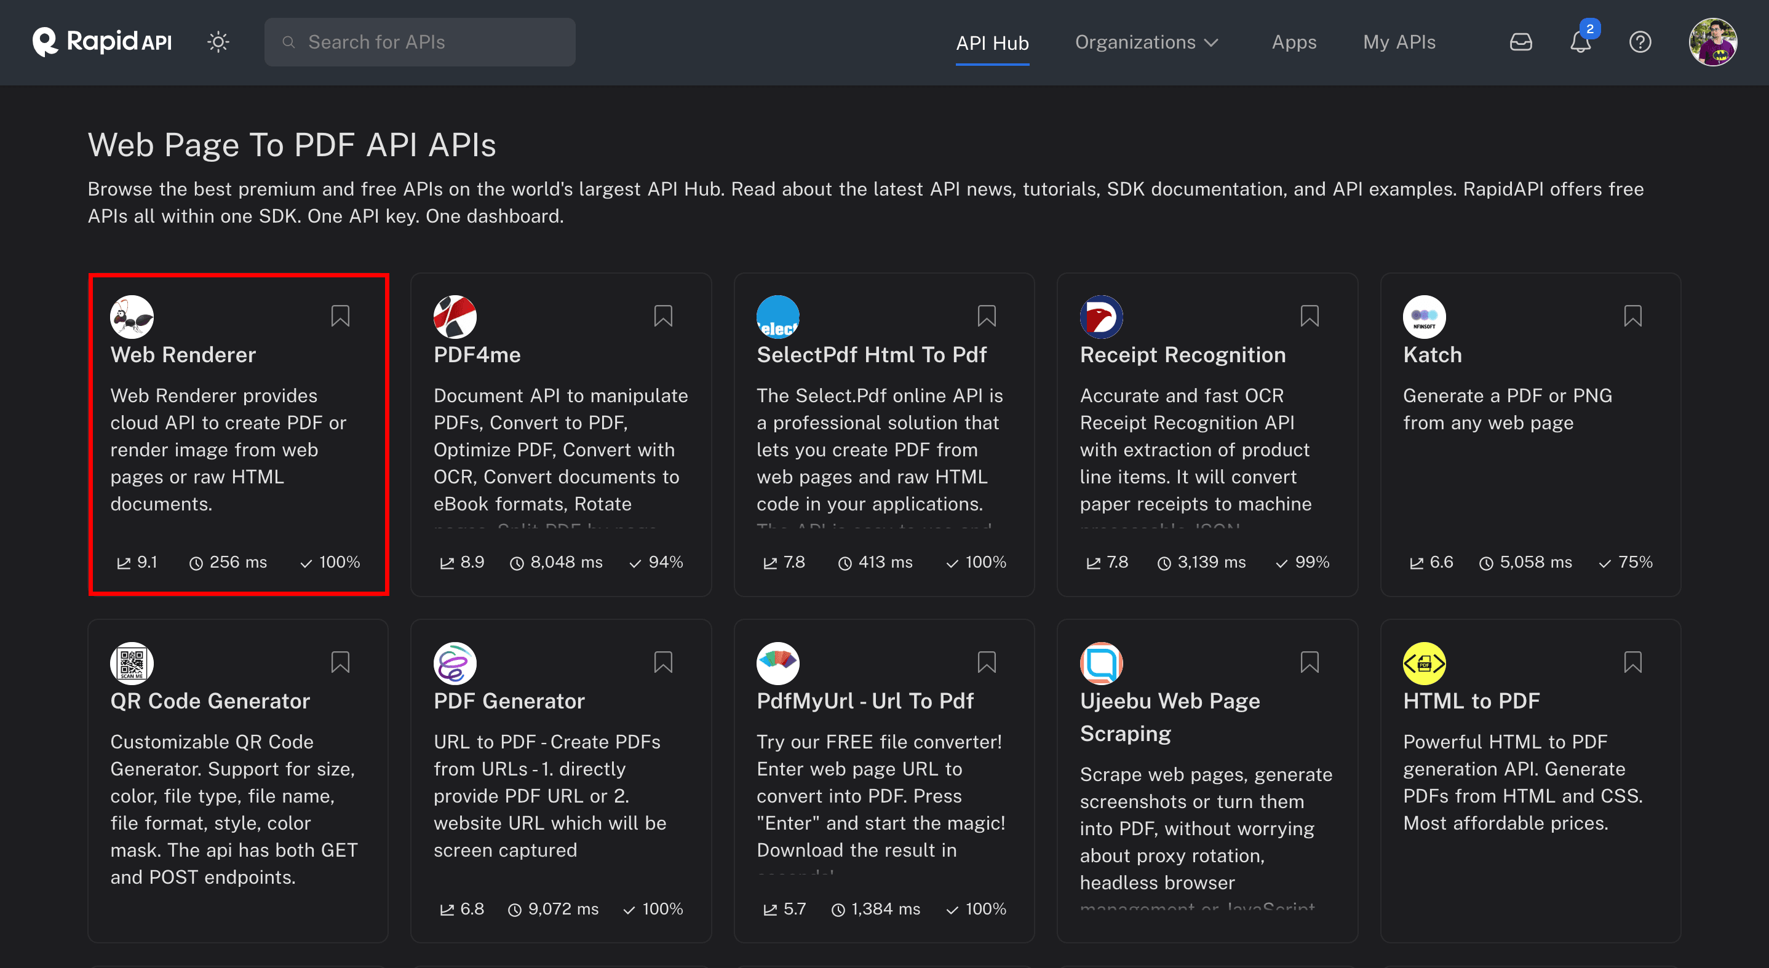Open the Web Renderer title link
Image resolution: width=1769 pixels, height=968 pixels.
[x=183, y=355]
